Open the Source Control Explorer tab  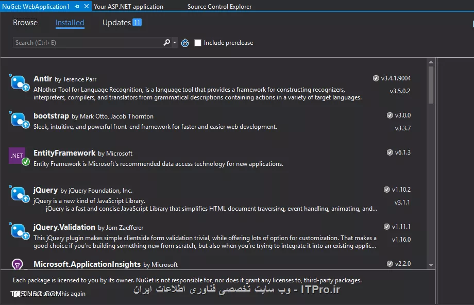(219, 6)
